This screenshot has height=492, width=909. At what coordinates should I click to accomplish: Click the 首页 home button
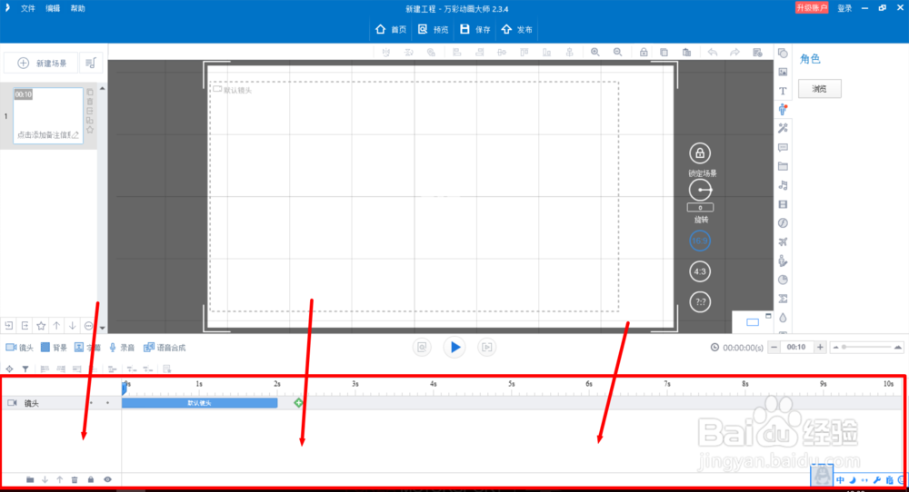pos(391,30)
